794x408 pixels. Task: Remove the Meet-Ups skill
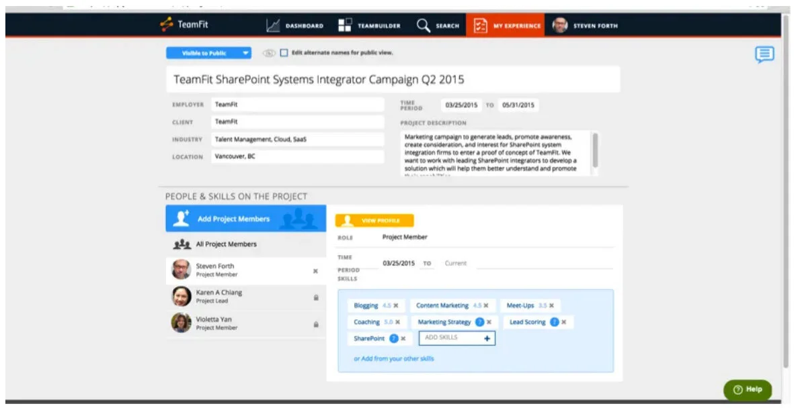551,306
